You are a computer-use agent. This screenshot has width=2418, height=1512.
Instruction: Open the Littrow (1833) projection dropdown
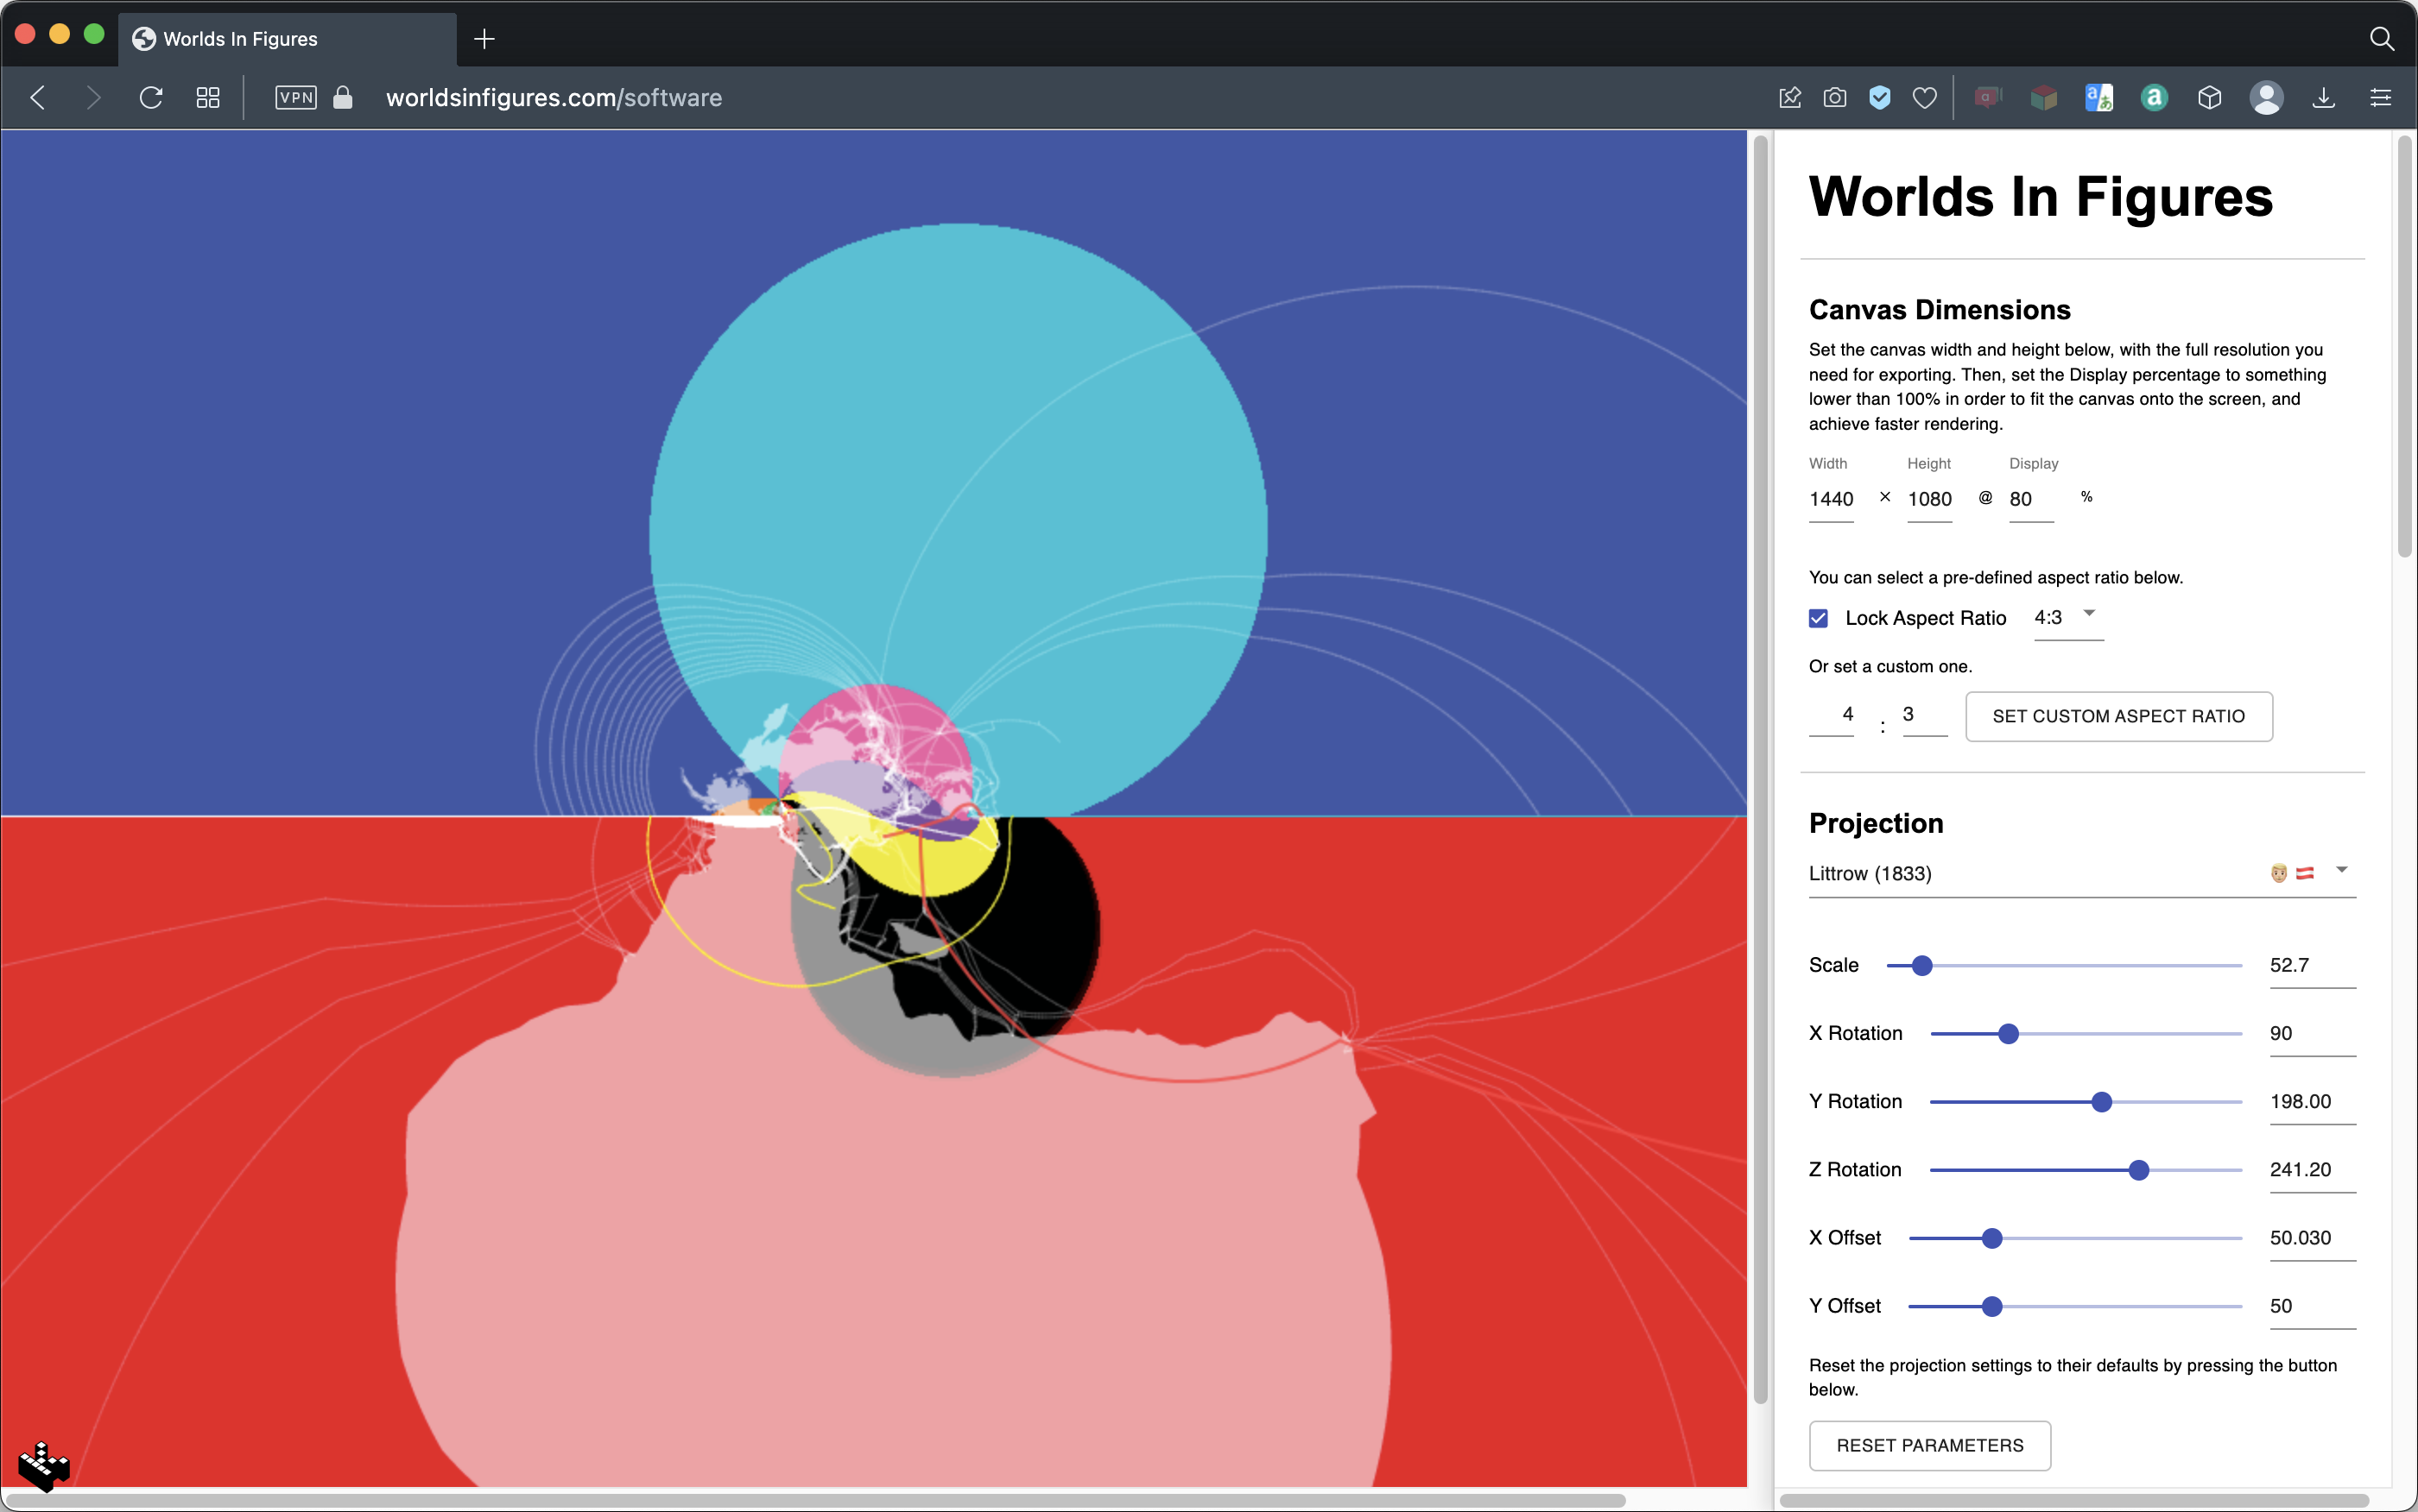click(2082, 873)
